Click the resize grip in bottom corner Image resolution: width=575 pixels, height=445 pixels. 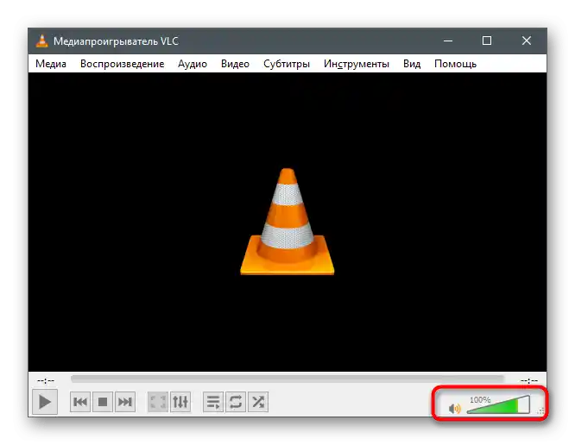(541, 411)
